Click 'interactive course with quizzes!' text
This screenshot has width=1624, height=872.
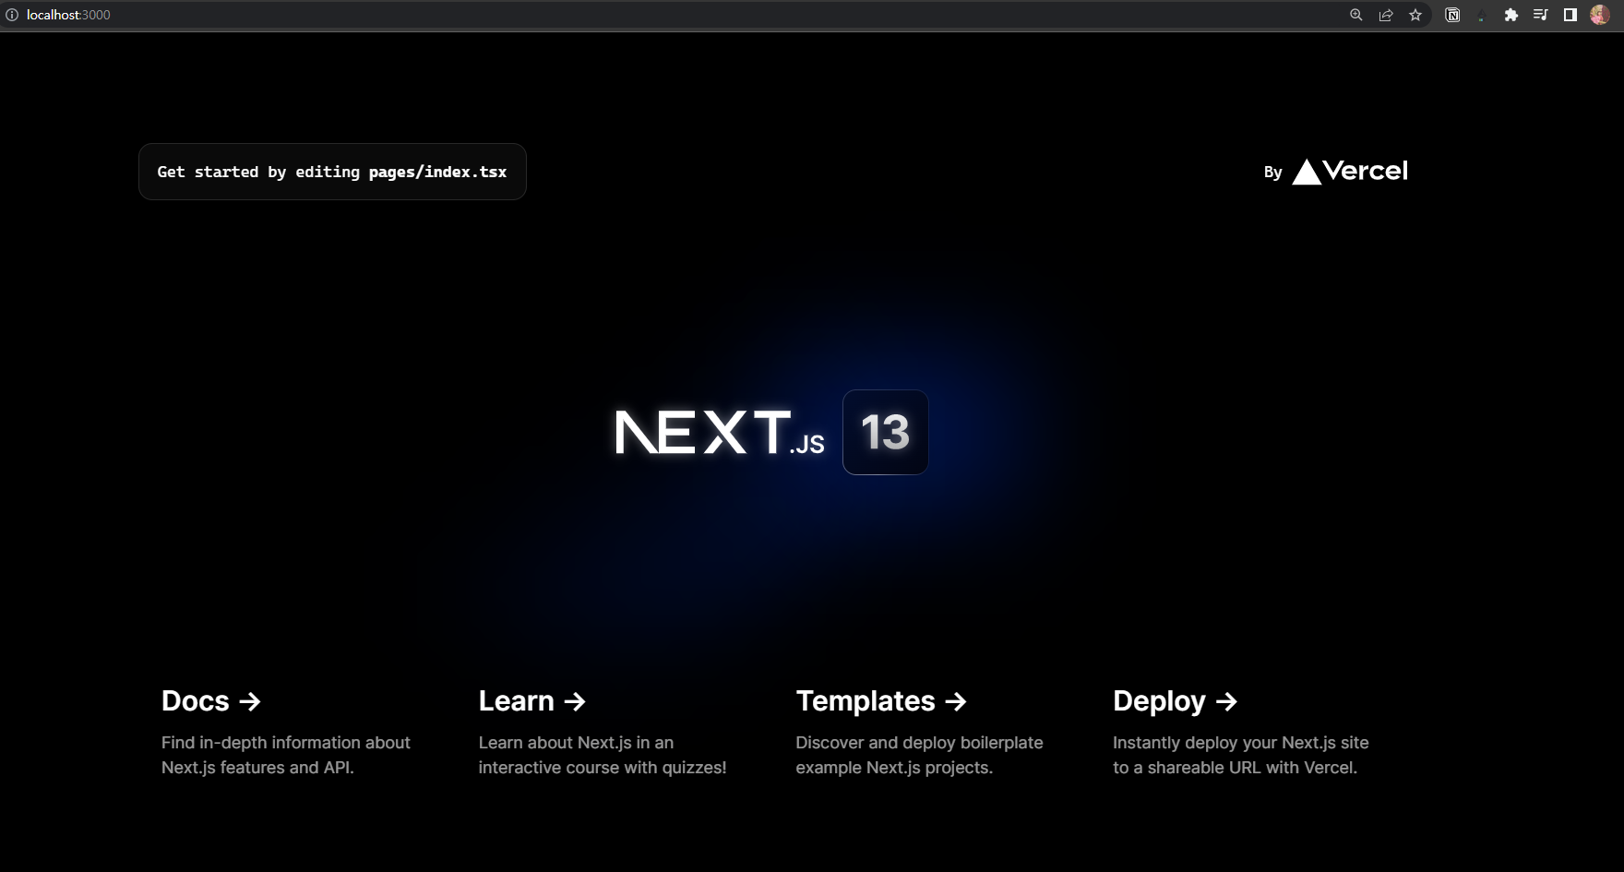coord(603,768)
